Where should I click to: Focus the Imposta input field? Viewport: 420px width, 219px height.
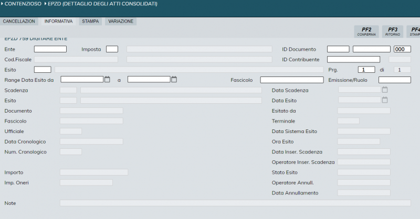112,49
